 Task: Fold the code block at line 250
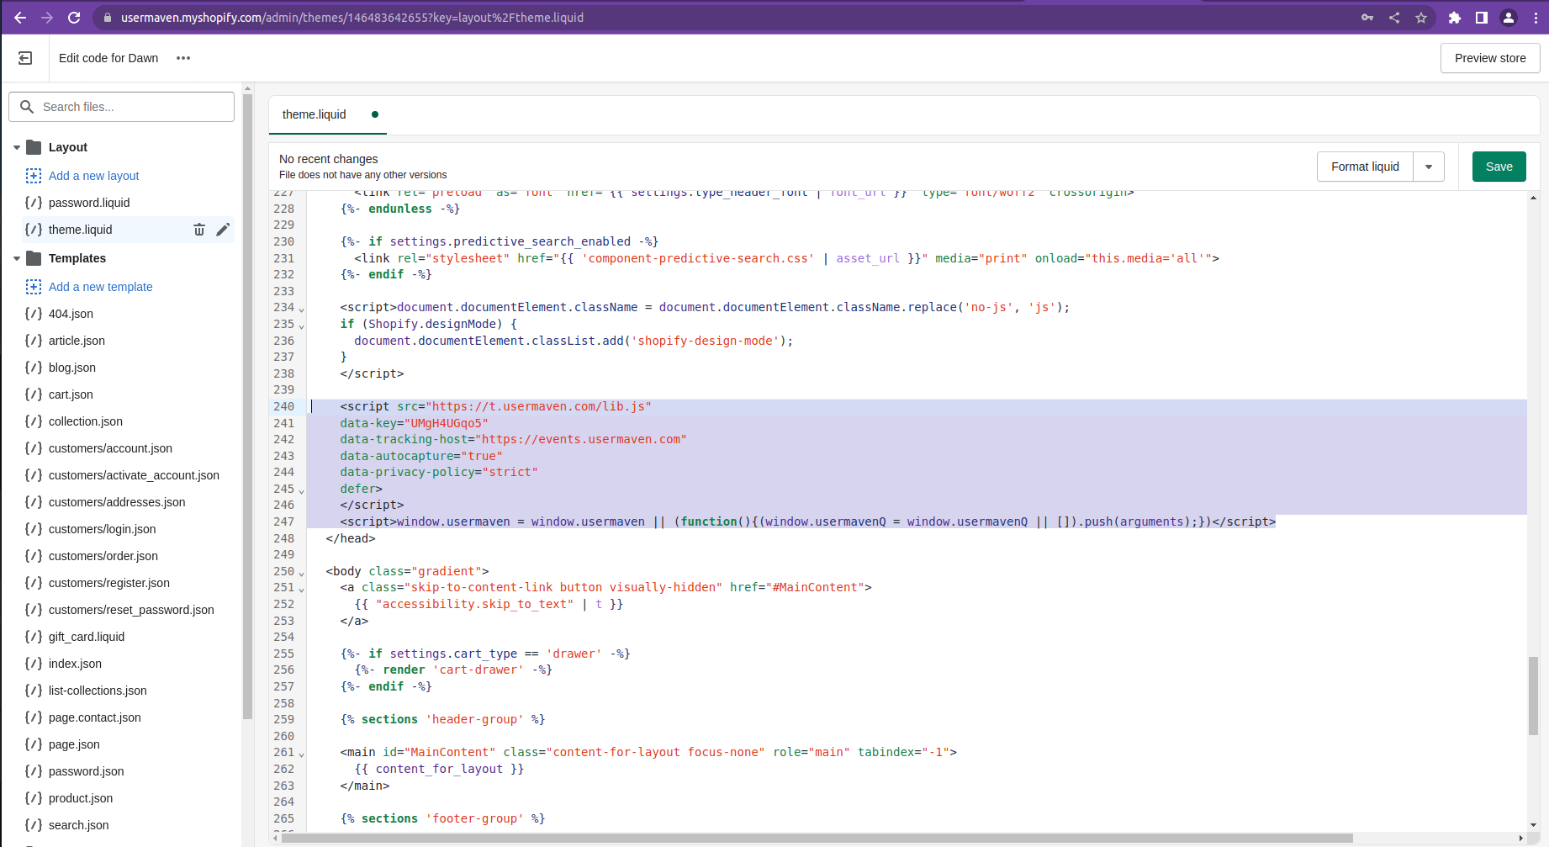pyautogui.click(x=302, y=574)
